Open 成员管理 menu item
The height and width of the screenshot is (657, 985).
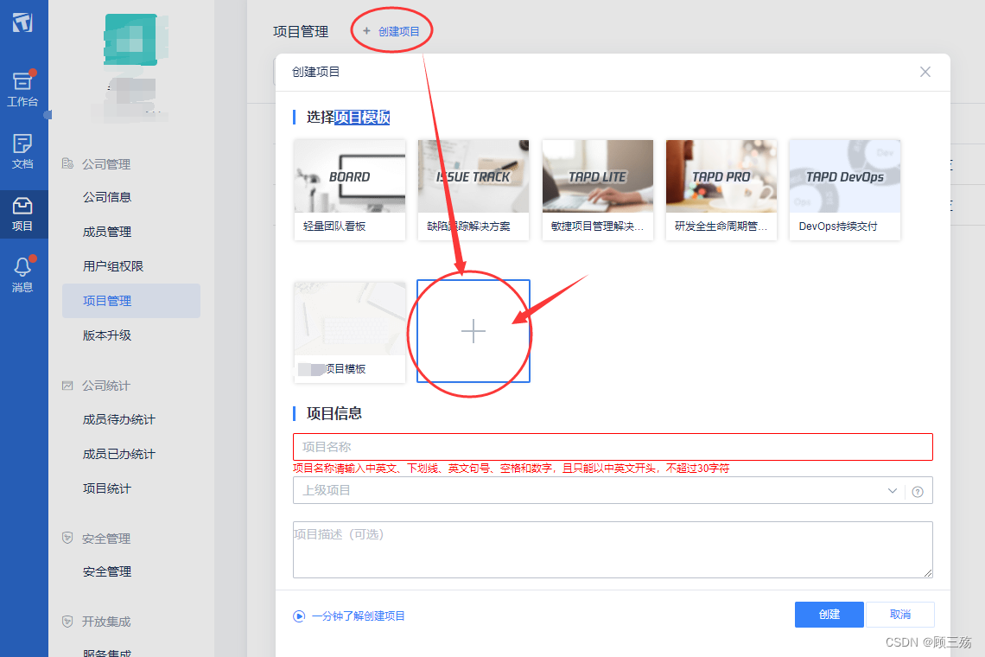(107, 232)
